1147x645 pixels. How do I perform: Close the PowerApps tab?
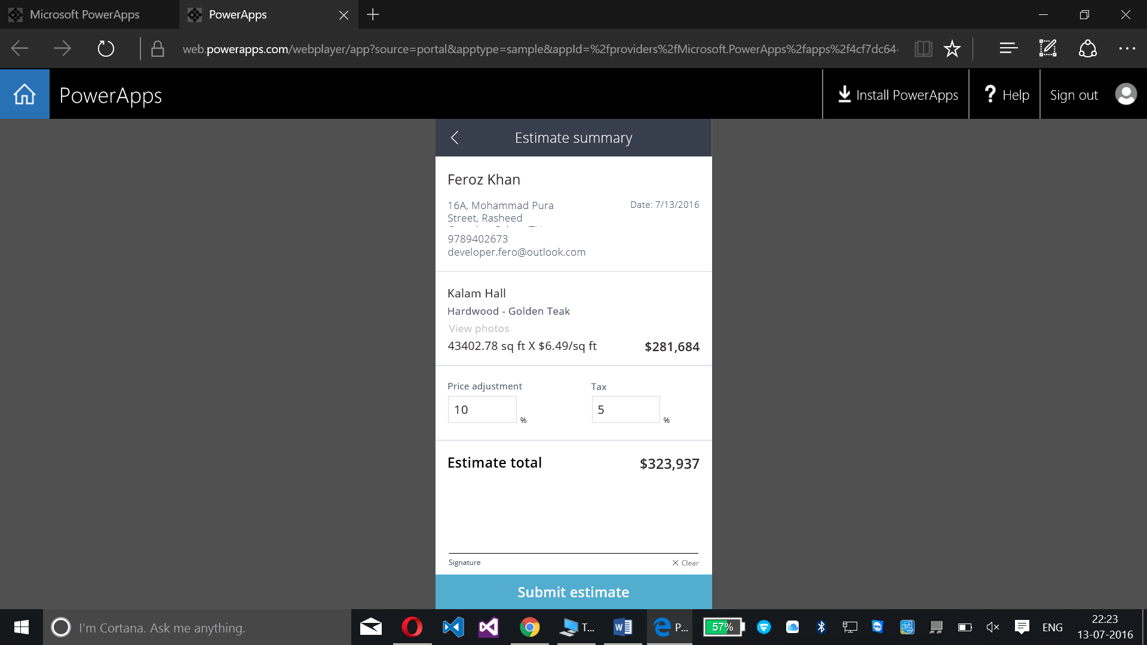tap(344, 15)
